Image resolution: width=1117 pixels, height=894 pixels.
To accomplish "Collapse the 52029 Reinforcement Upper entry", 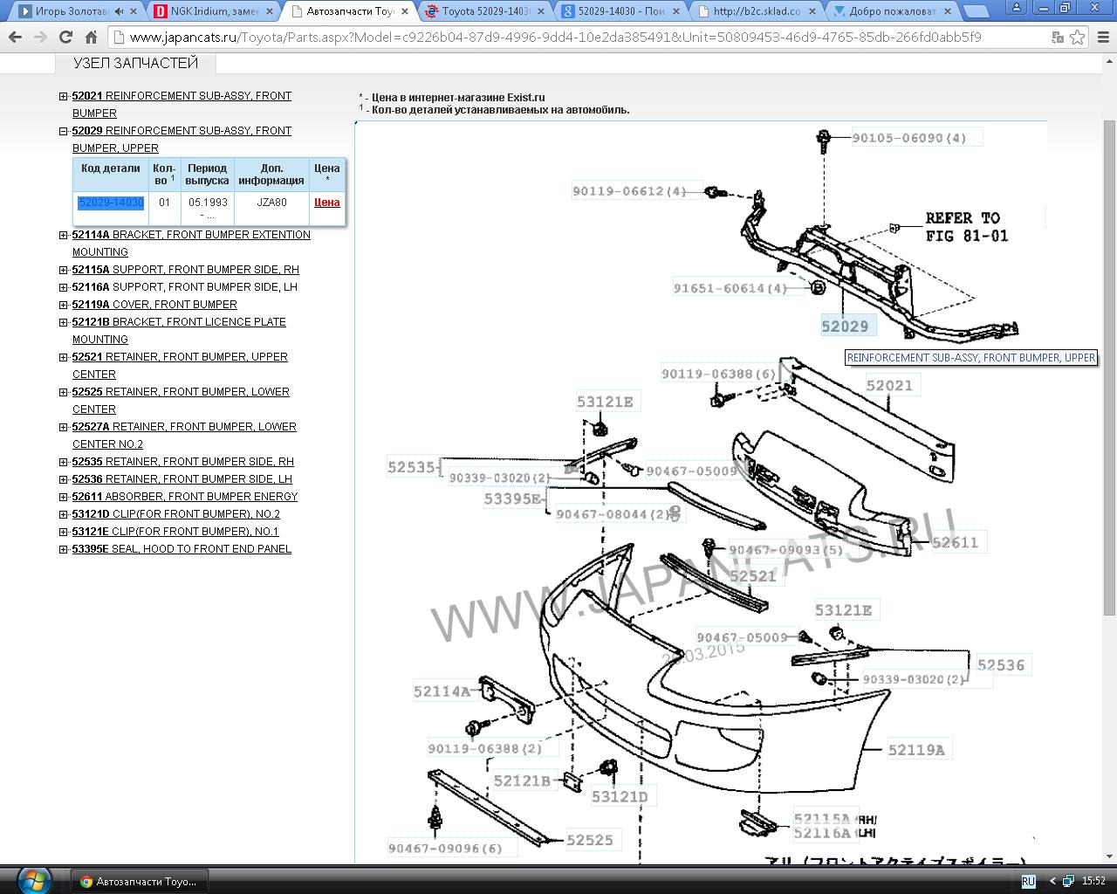I will (64, 131).
